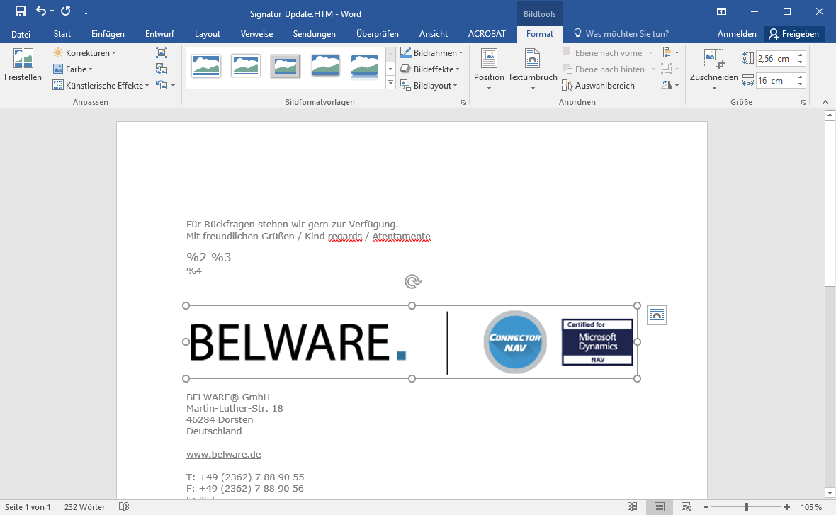The width and height of the screenshot is (836, 515).
Task: Open the ribbon display options icon
Action: pos(721,12)
